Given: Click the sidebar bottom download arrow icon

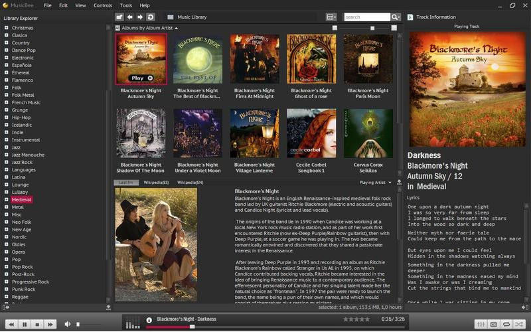Looking at the screenshot, I should click(108, 307).
